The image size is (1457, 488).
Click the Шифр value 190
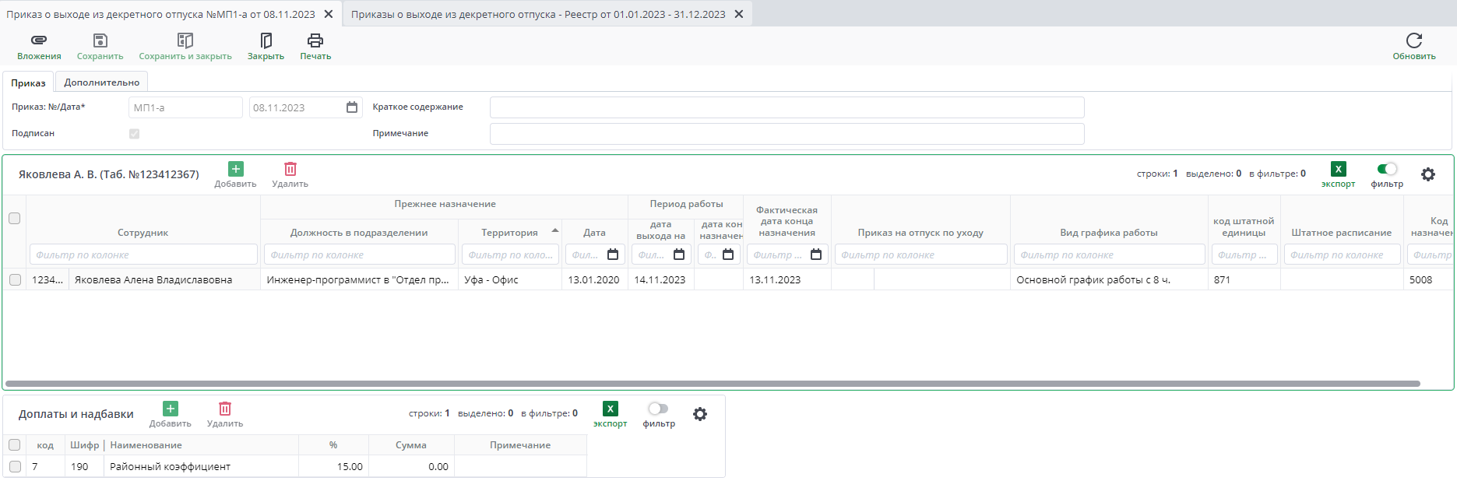pyautogui.click(x=79, y=467)
